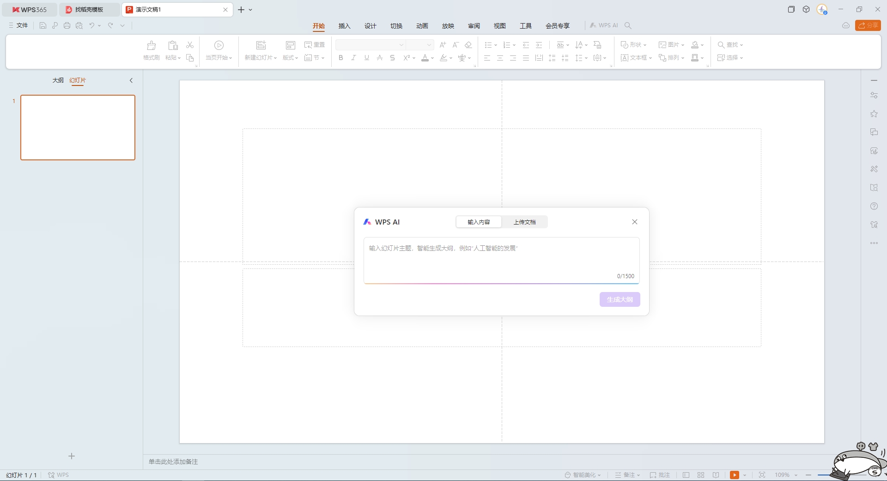The width and height of the screenshot is (887, 481).
Task: Click the Generate Outline (生成大纲) button
Action: tap(620, 299)
